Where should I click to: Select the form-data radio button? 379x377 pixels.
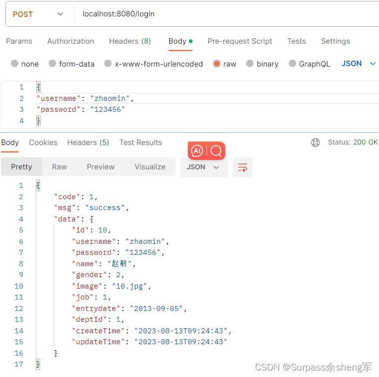coord(53,64)
